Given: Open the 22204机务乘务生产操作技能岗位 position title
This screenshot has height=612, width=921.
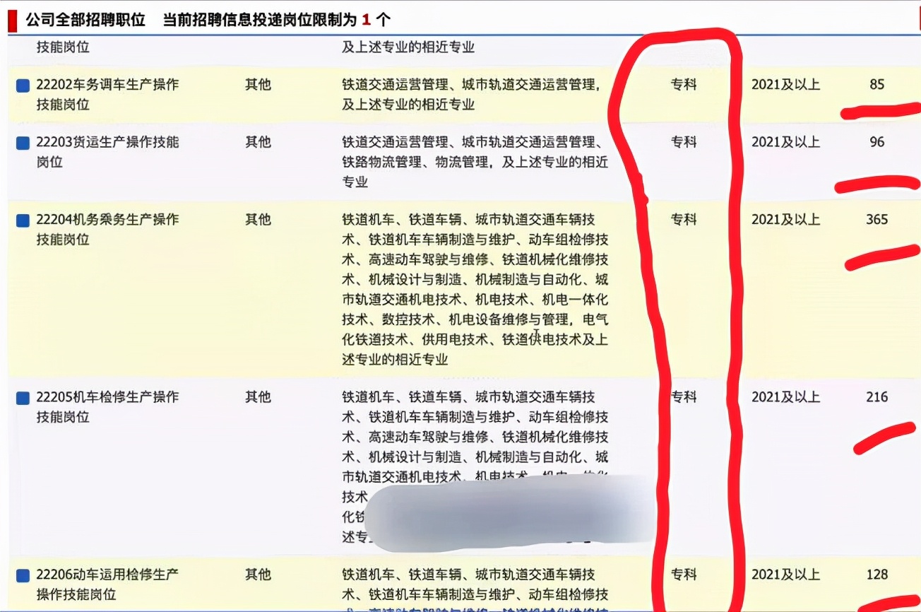Looking at the screenshot, I should coord(107,230).
